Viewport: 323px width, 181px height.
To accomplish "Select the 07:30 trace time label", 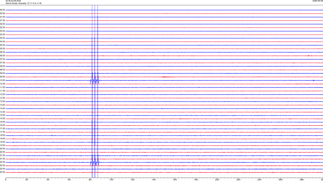I will 2,63.
